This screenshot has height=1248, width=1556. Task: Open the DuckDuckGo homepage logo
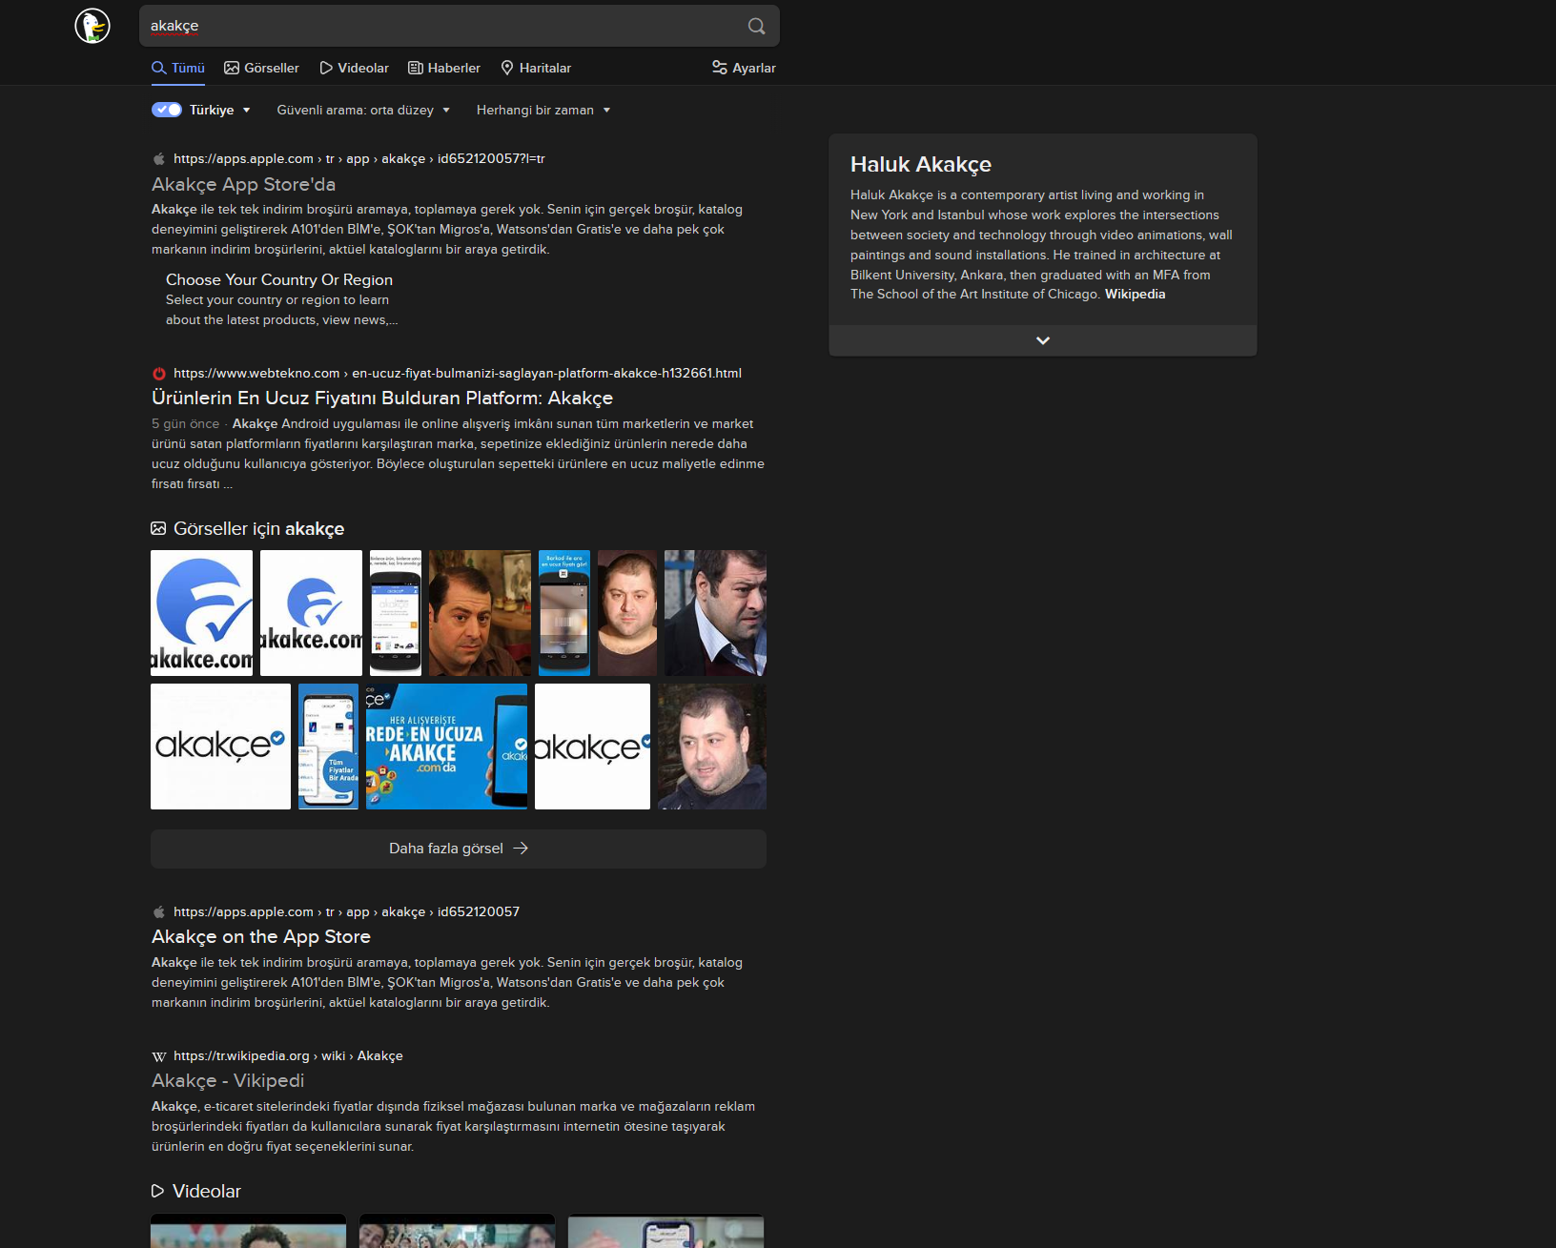coord(92,26)
